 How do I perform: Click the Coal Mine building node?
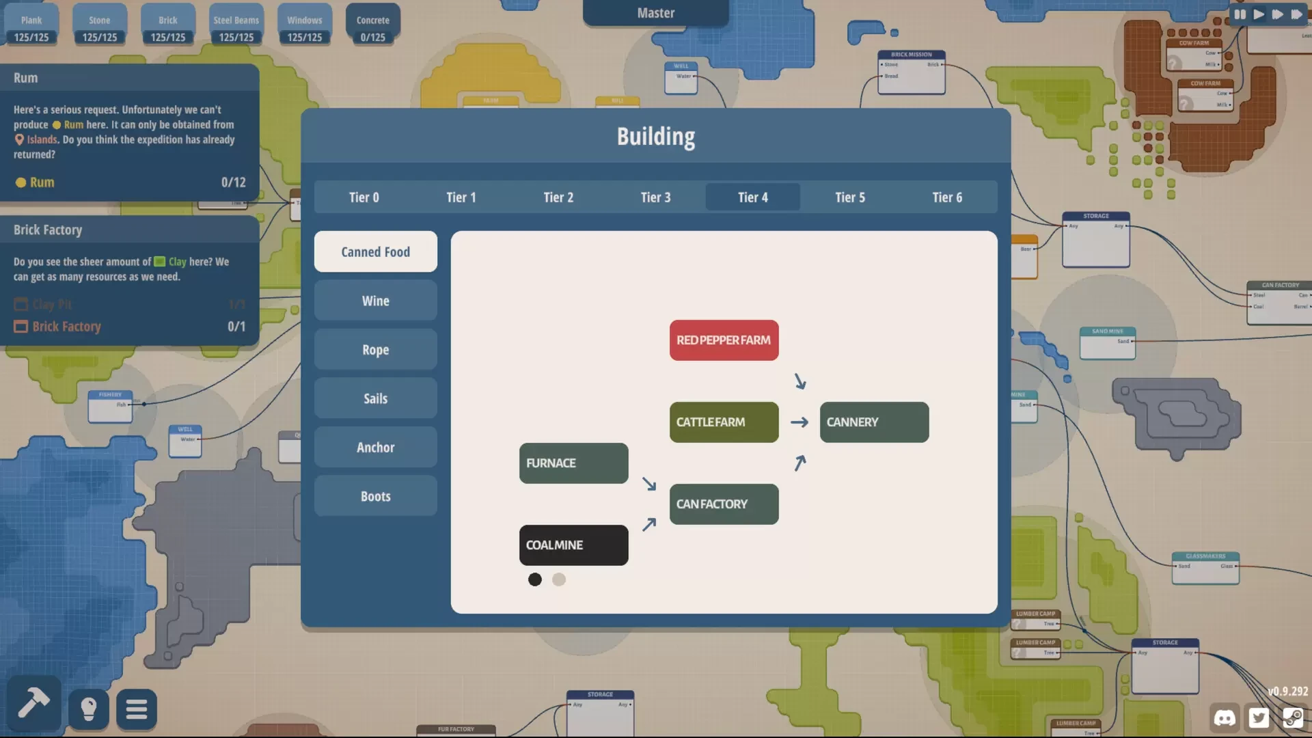(573, 544)
